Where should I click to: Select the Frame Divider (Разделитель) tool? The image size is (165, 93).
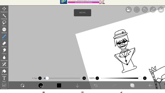pos(4,86)
